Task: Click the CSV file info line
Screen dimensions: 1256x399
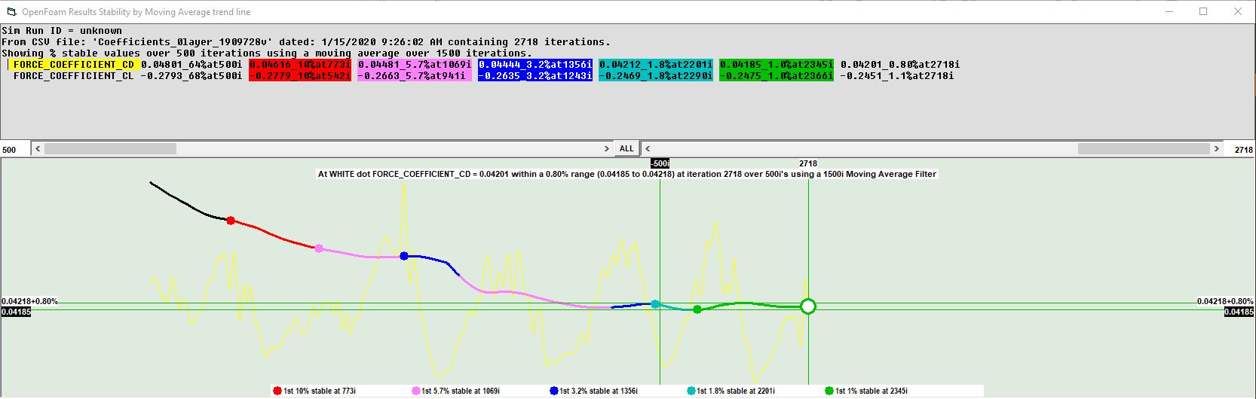Action: pos(306,42)
